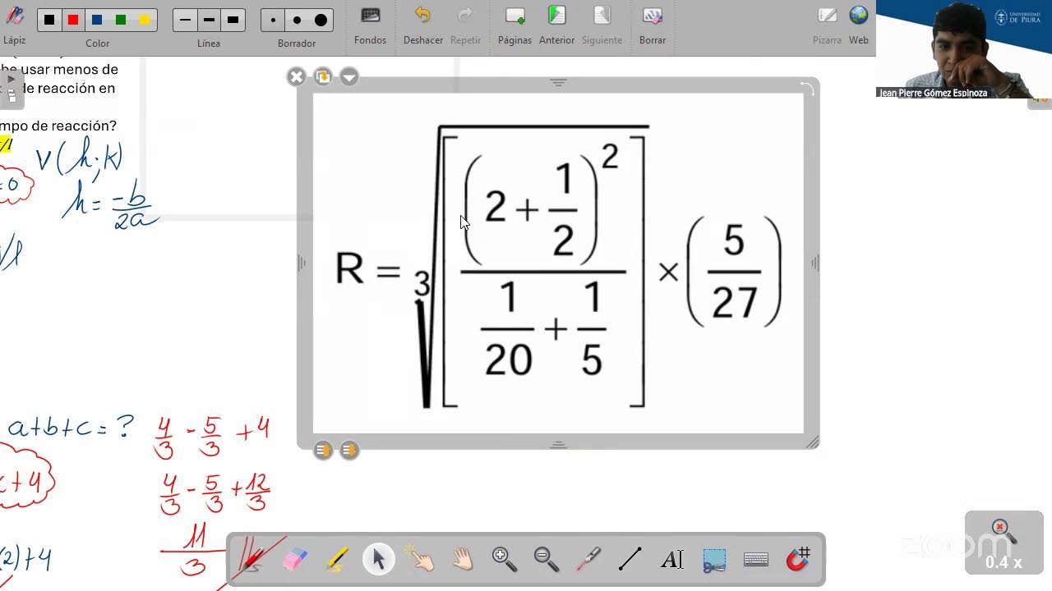Select the laser pointer tool

click(x=588, y=559)
